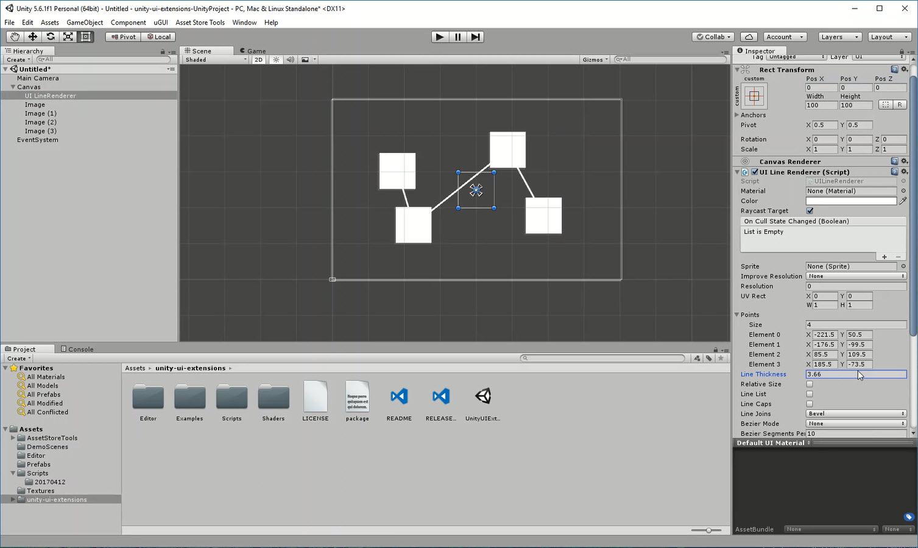Select the Hand tool

click(x=15, y=37)
